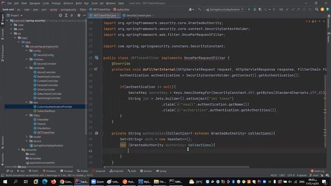Open Microsoft Edge from the taskbar

coord(44,181)
